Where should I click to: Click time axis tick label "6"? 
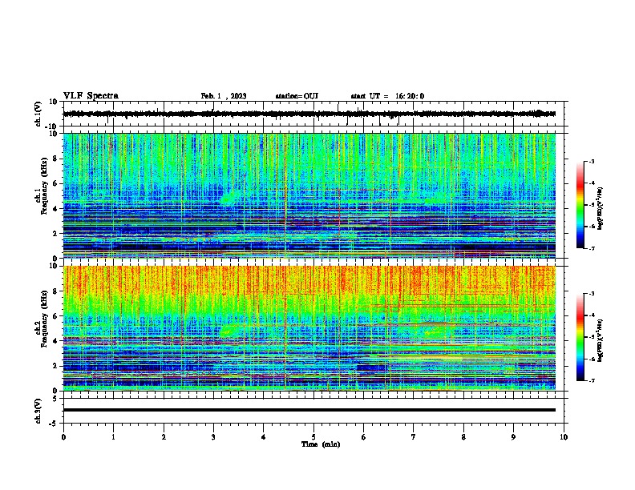pos(364,437)
